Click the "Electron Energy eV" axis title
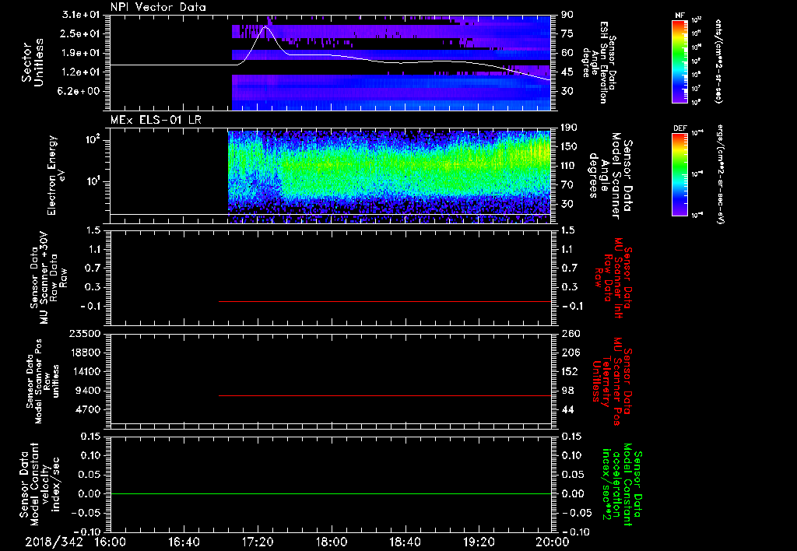 coord(57,175)
